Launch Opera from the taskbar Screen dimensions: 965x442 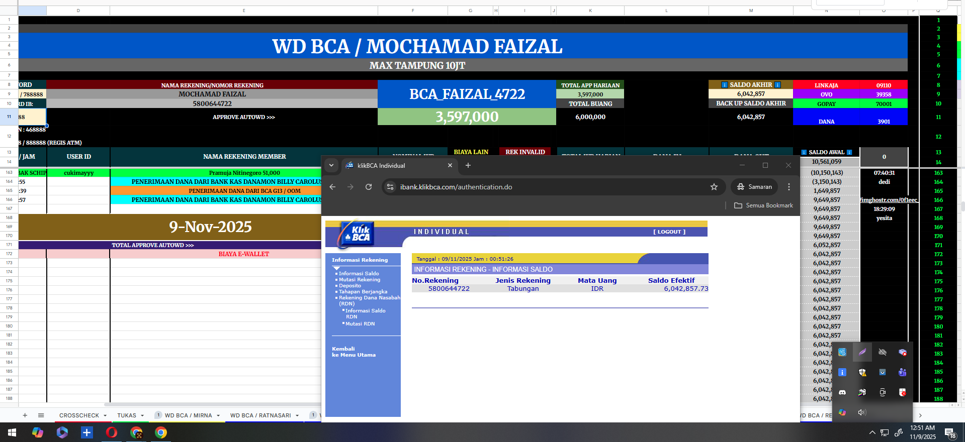tap(112, 432)
